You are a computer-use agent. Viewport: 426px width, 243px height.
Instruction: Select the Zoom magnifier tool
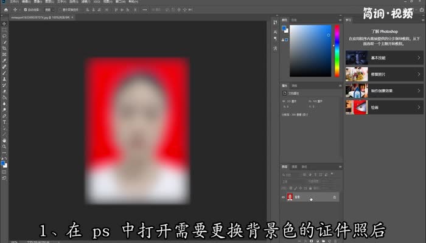point(4,147)
